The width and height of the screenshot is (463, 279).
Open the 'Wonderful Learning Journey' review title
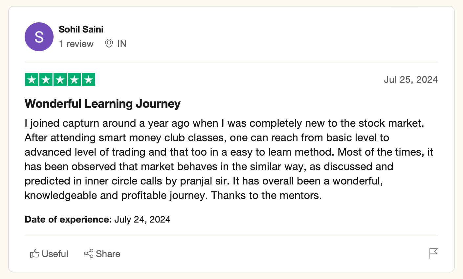pyautogui.click(x=102, y=104)
